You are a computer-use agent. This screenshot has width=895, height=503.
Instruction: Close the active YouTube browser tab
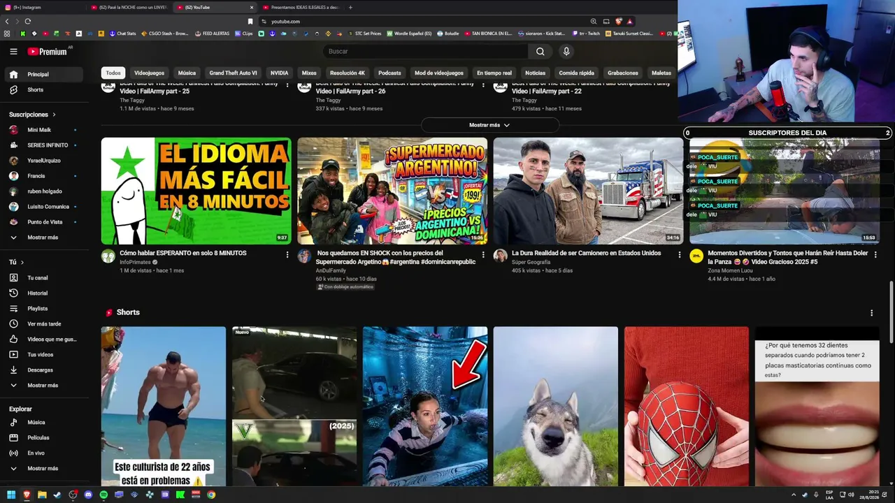[252, 7]
